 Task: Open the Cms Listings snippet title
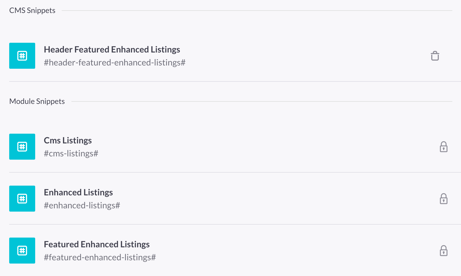tap(68, 140)
